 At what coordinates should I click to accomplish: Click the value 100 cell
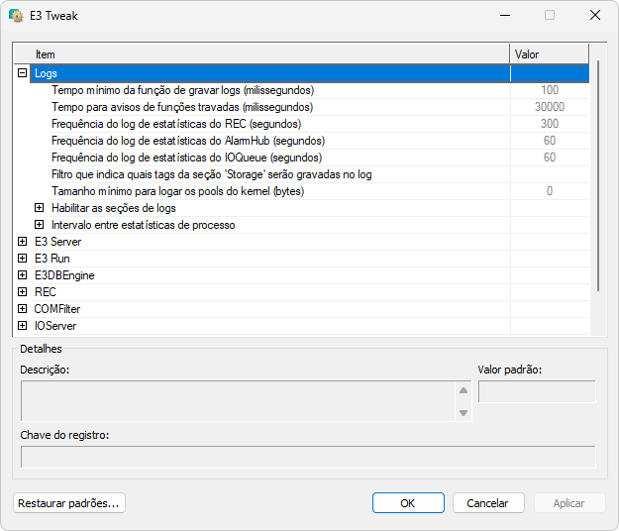click(550, 90)
